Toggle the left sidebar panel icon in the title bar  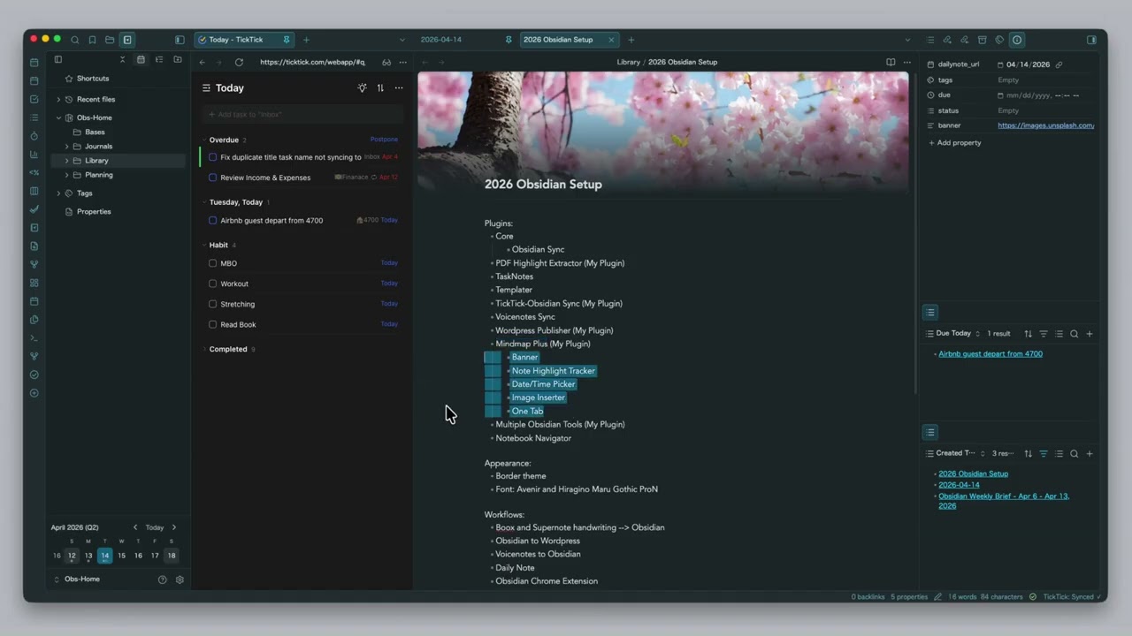(180, 40)
